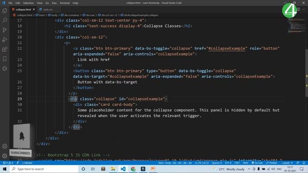Image resolution: width=308 pixels, height=173 pixels.
Task: Change indentation via Spaces: 4
Action: (217, 163)
